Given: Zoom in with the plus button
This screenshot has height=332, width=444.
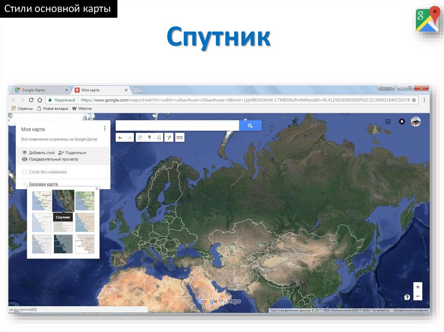Looking at the screenshot, I should coord(418,287).
